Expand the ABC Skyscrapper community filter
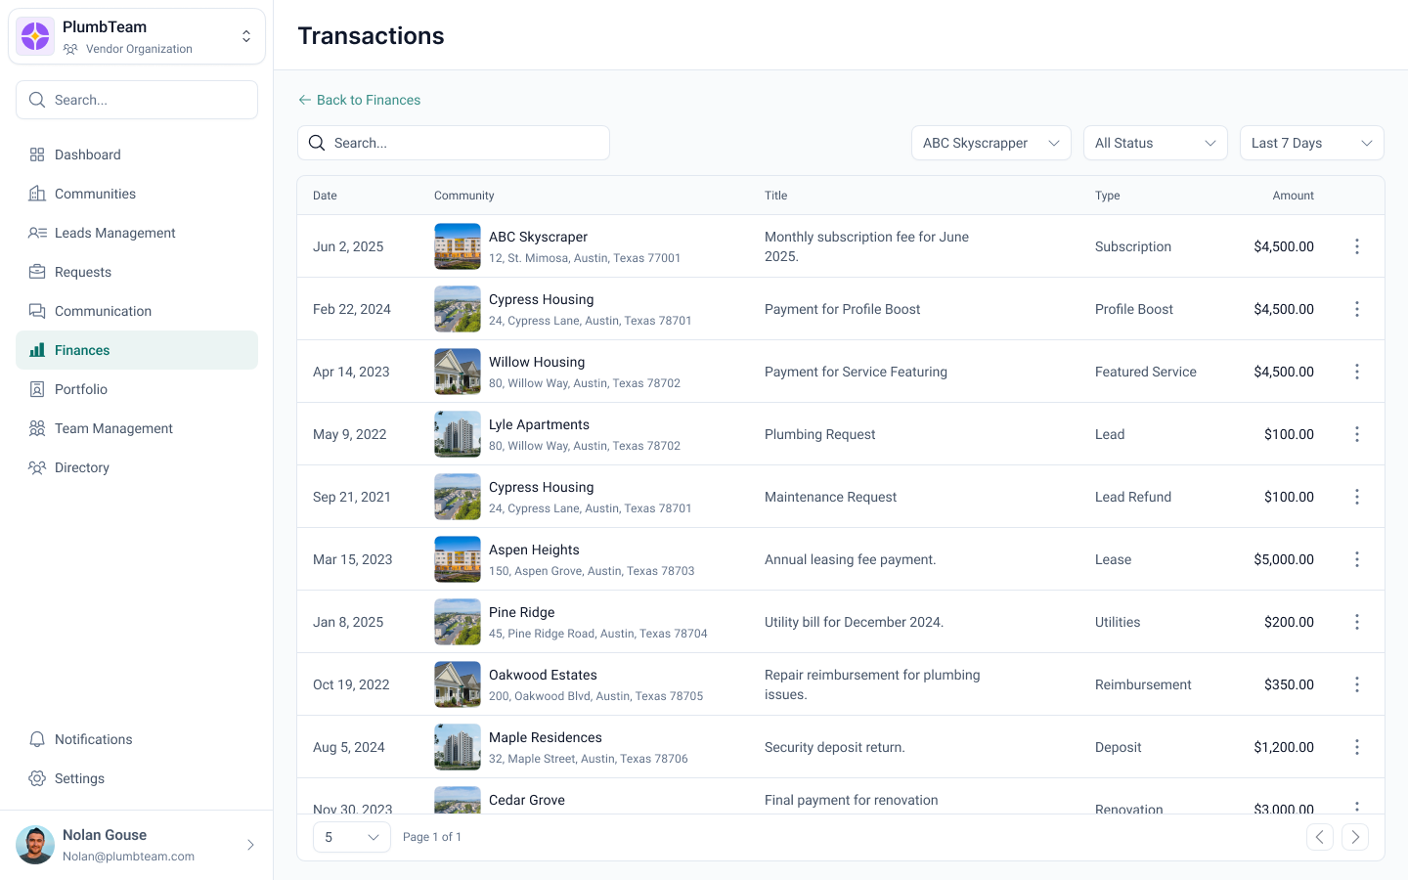1408x880 pixels. (x=990, y=143)
